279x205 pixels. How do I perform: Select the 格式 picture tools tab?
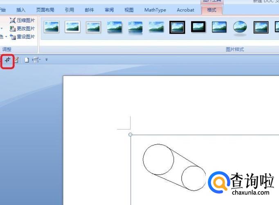click(212, 10)
